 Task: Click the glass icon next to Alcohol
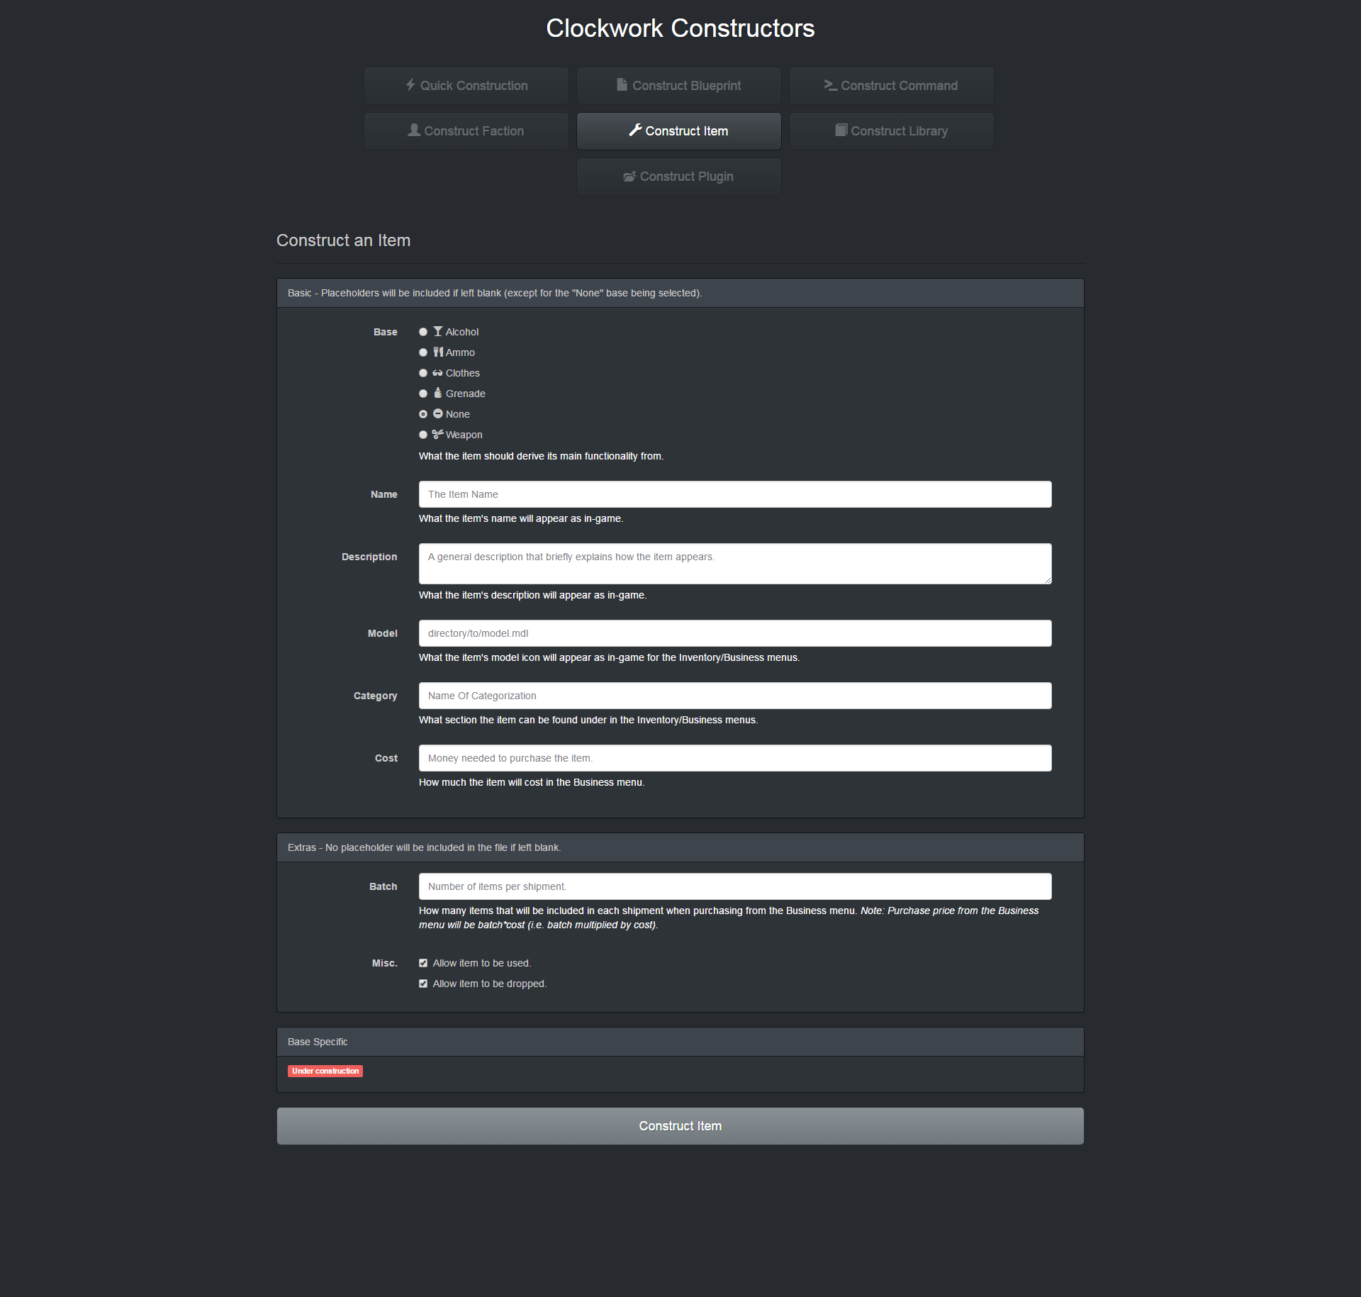(438, 332)
